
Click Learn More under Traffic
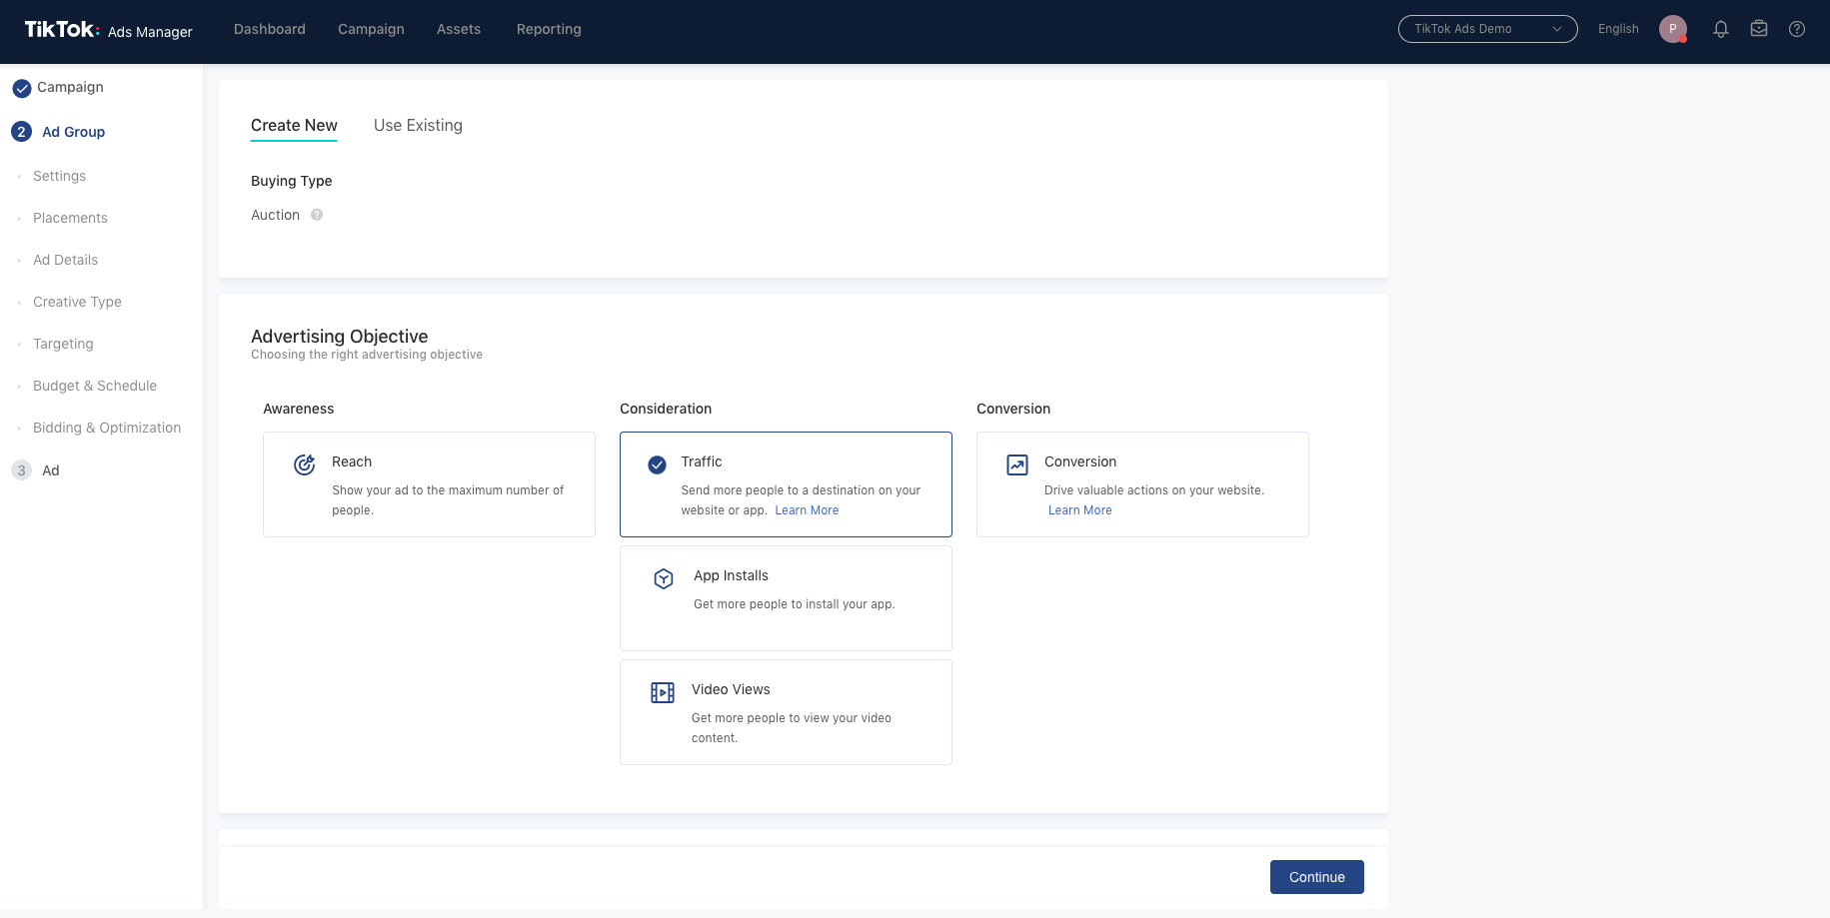[807, 510]
